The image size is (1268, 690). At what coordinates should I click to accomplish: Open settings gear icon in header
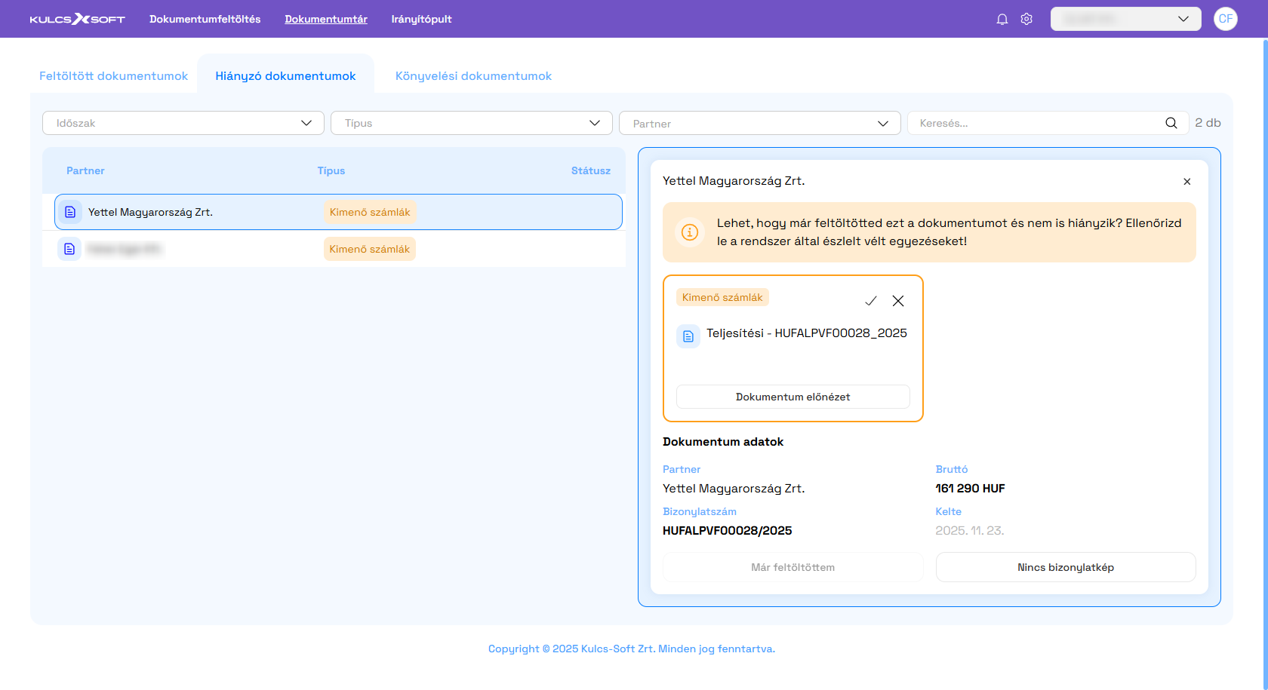pos(1026,19)
